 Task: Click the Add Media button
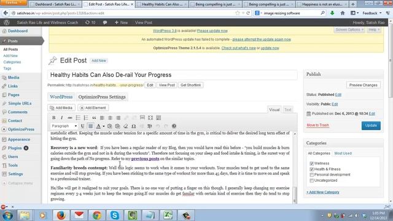coord(61,108)
